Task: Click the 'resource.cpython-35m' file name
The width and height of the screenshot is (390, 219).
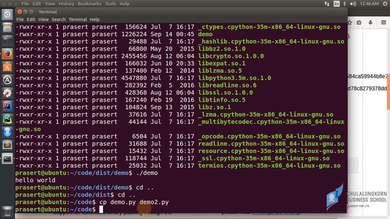Action: point(271,151)
